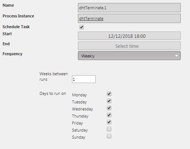Click the End 'Select time' button
190x149 pixels.
pyautogui.click(x=129, y=46)
